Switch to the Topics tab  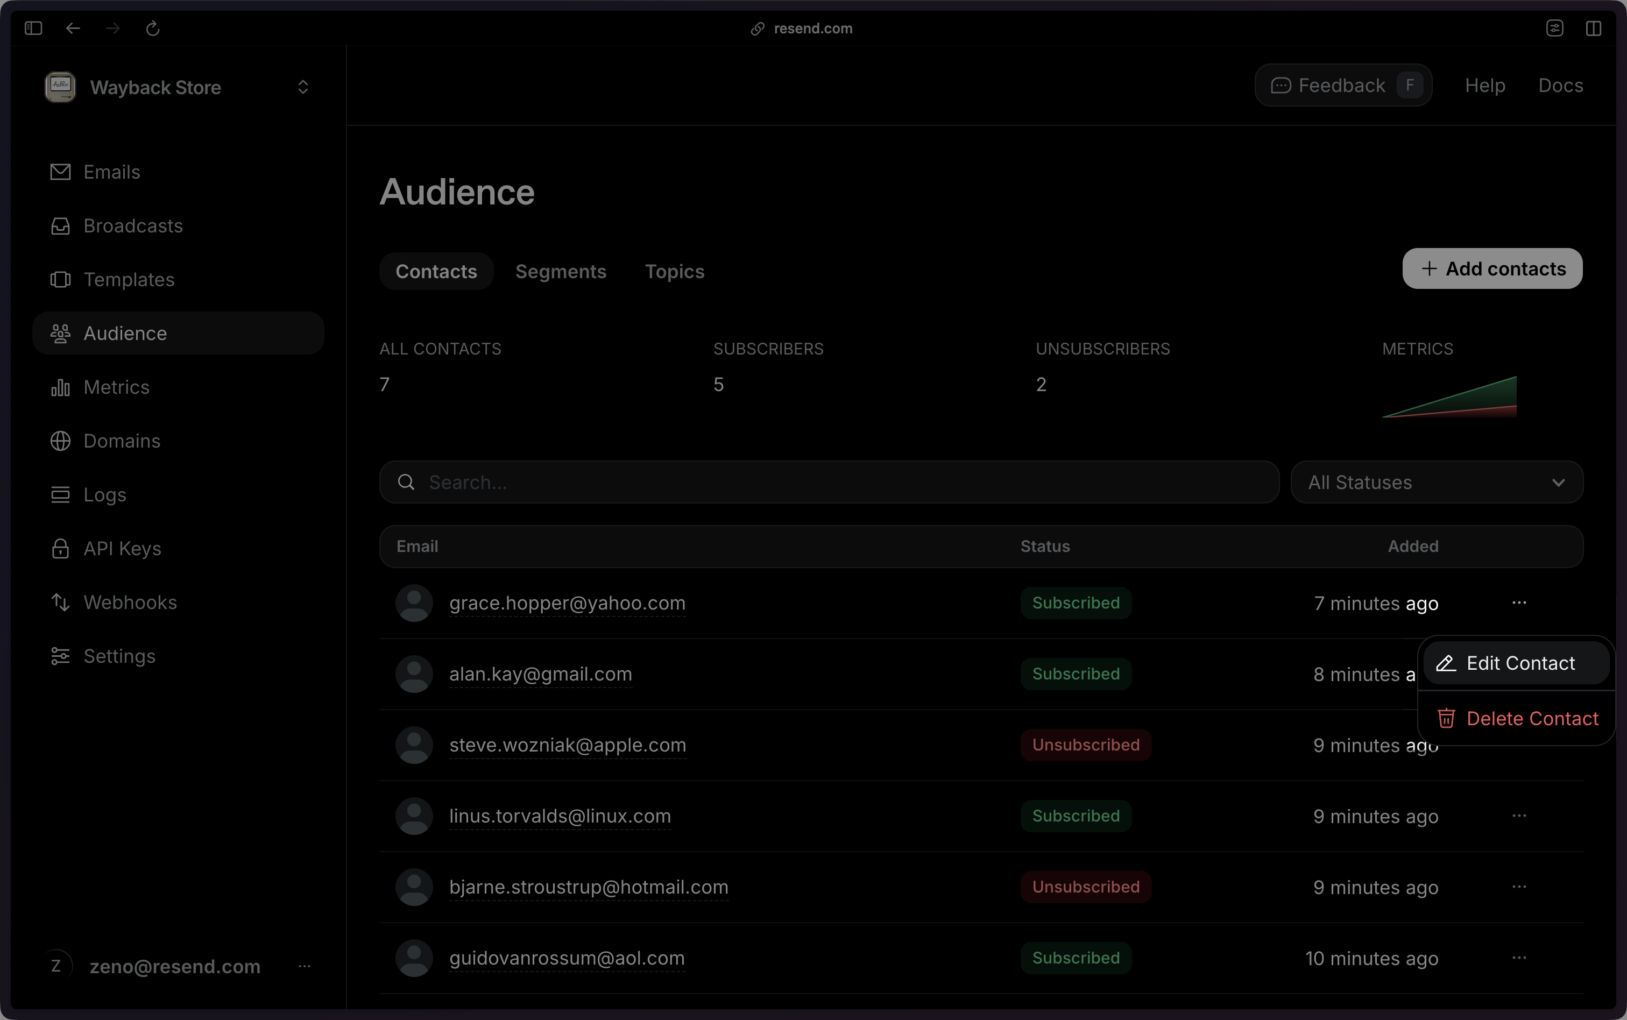[674, 271]
